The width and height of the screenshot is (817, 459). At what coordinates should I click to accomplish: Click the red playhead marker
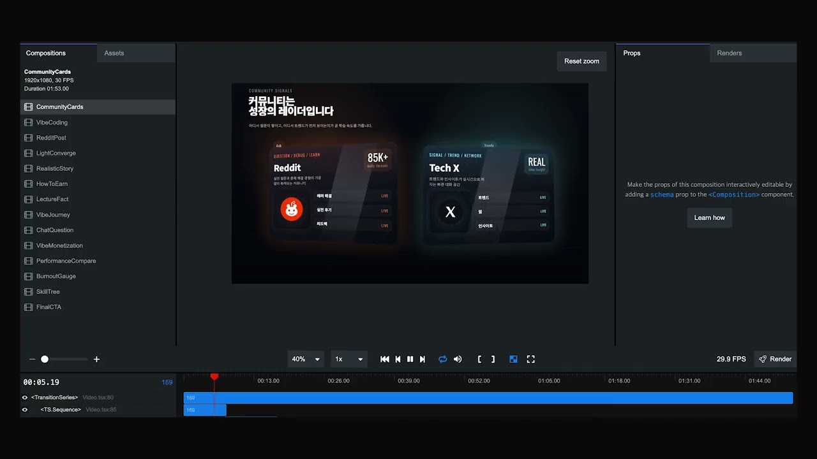point(214,377)
